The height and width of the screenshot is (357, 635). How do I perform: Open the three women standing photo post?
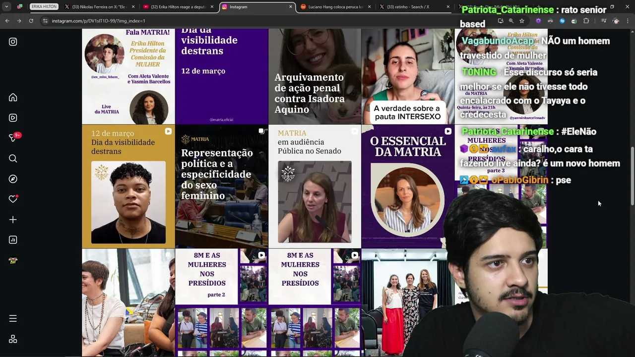click(408, 302)
